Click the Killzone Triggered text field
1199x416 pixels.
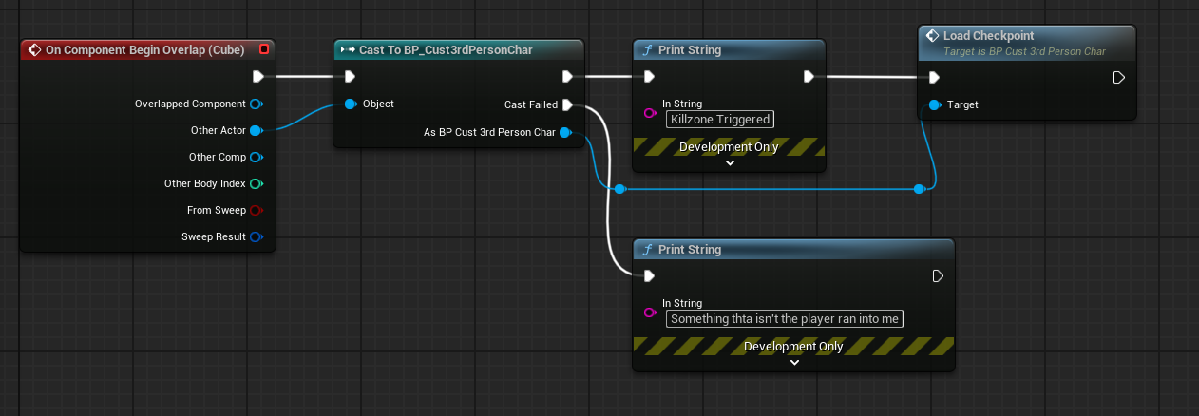point(719,119)
